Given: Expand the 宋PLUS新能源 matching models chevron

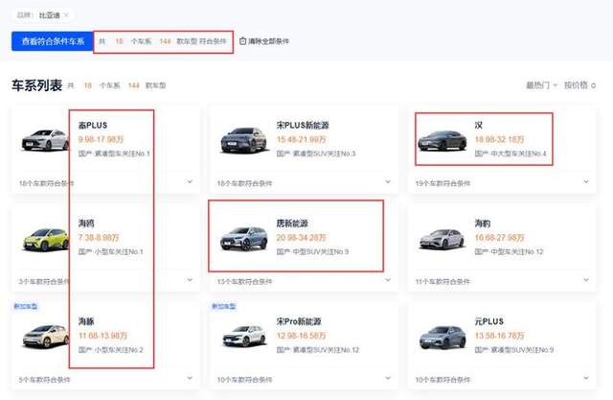Looking at the screenshot, I should click(388, 181).
